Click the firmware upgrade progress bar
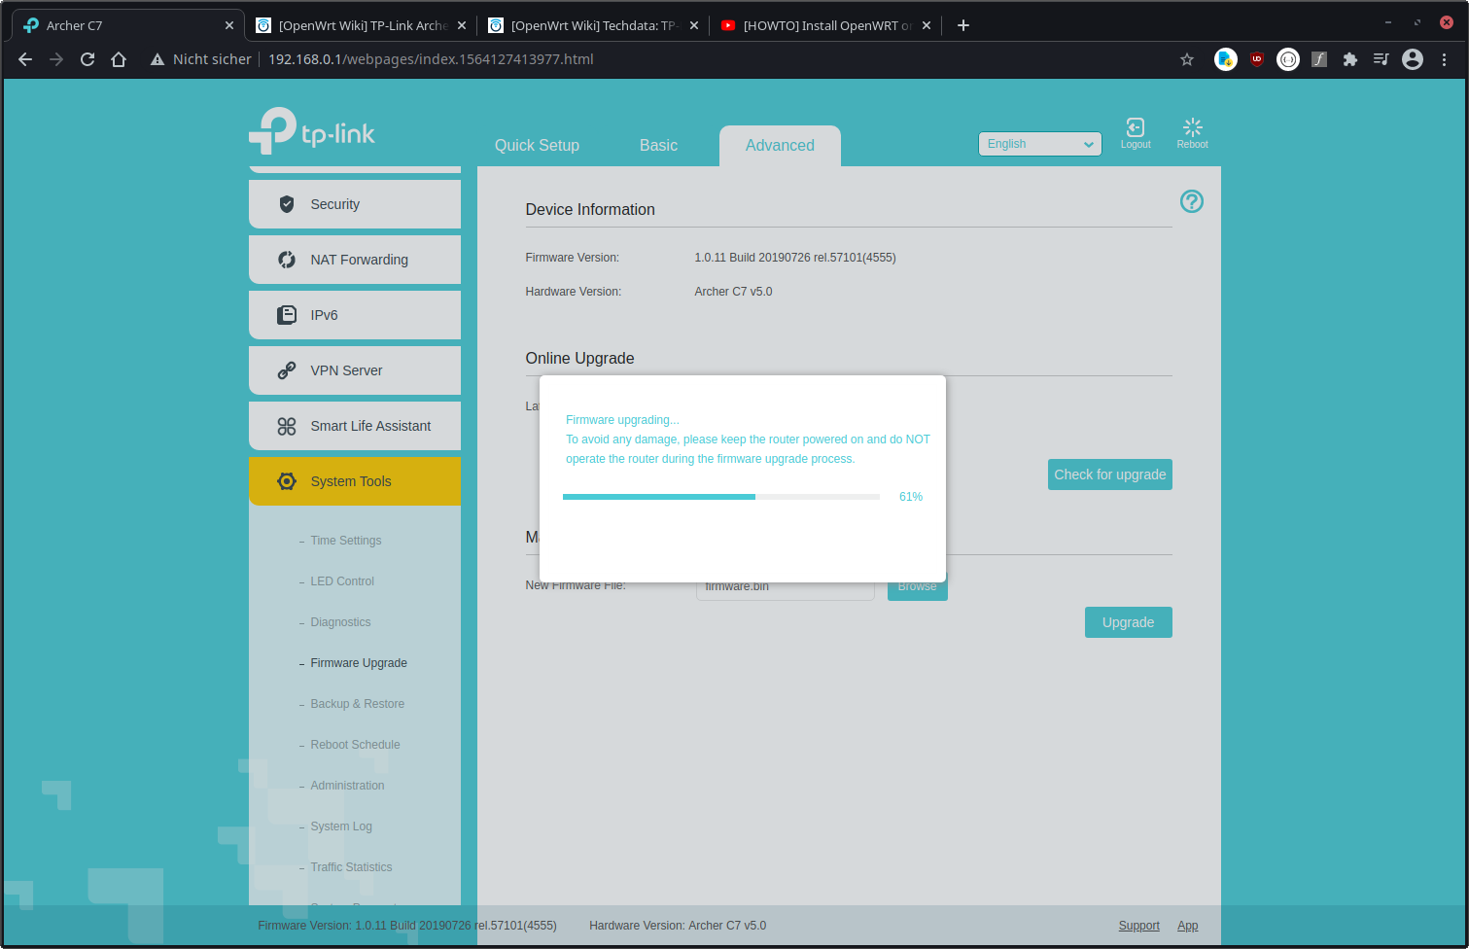 (x=721, y=497)
